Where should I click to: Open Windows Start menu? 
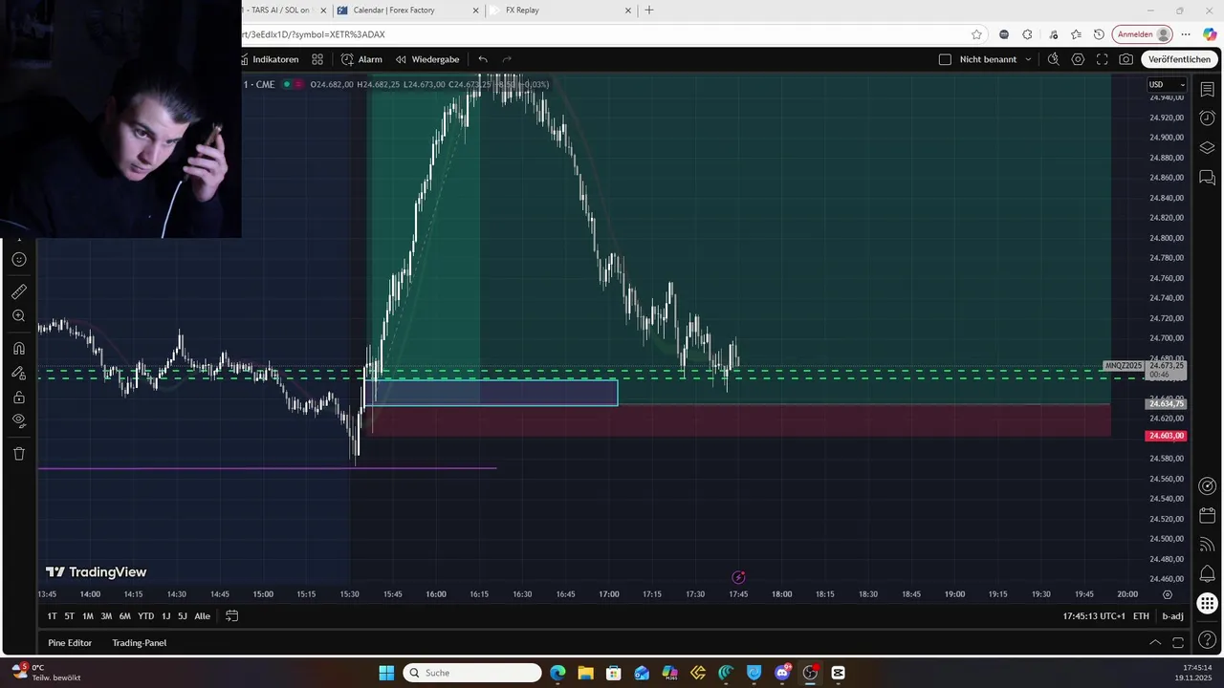coord(386,673)
